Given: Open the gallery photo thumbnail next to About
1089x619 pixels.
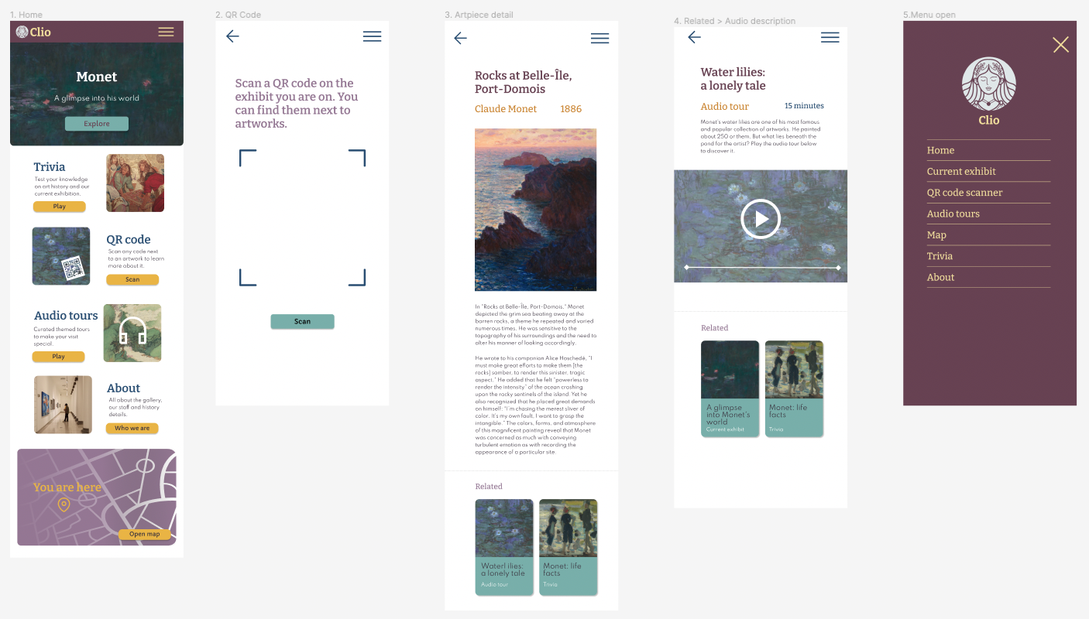Looking at the screenshot, I should click(63, 405).
